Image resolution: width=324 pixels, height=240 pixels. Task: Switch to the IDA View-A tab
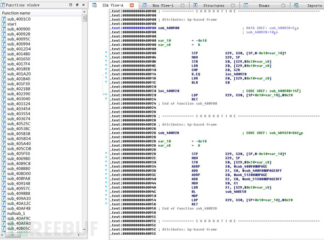click(113, 5)
